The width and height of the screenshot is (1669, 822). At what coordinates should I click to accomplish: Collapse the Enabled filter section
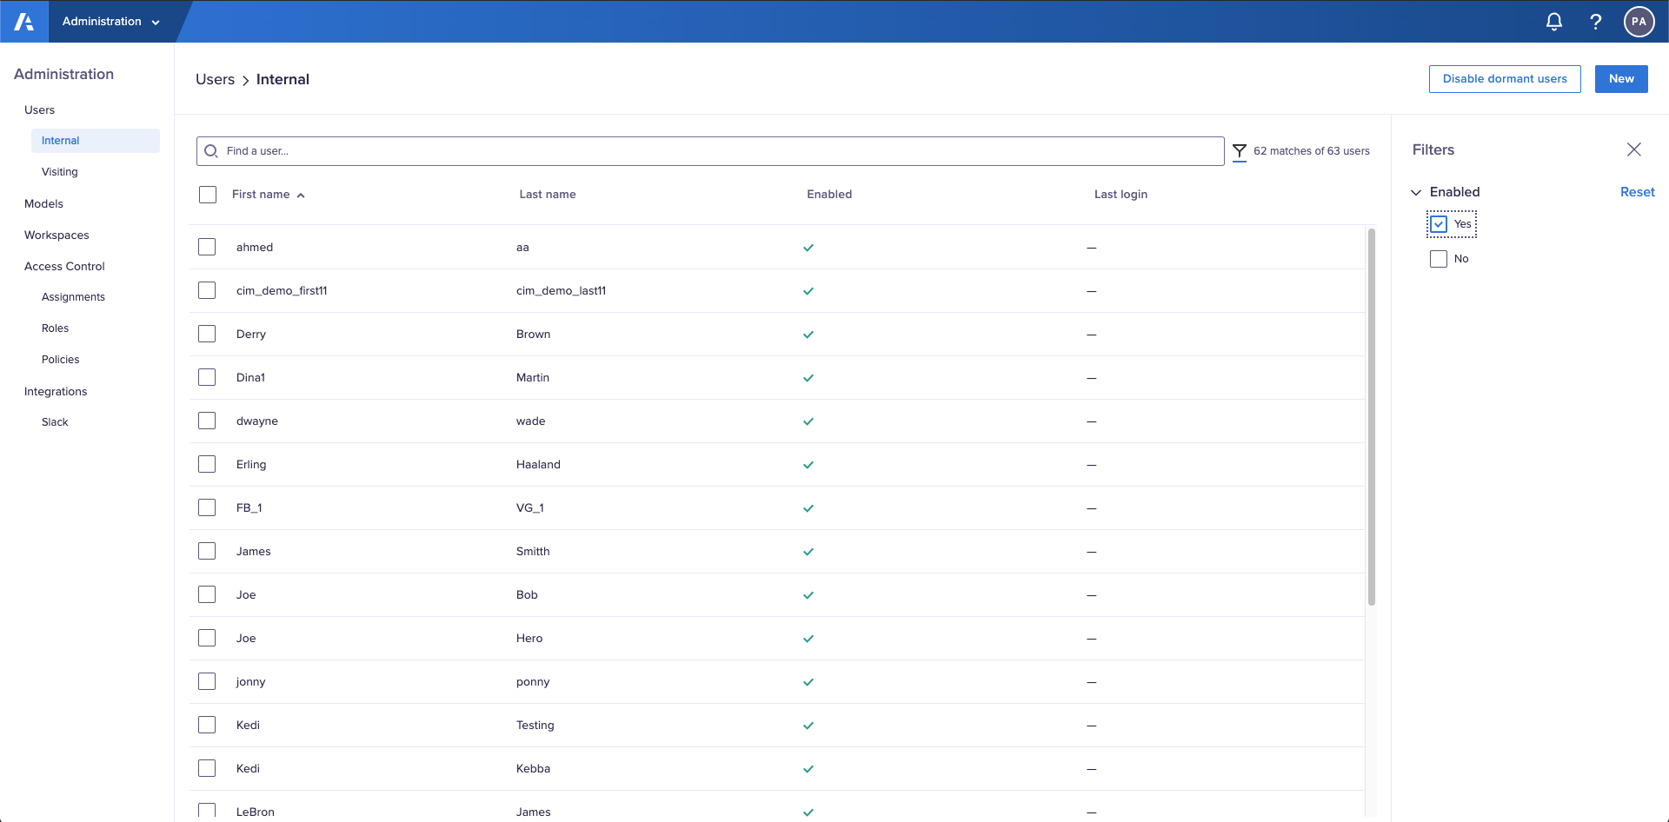tap(1416, 191)
